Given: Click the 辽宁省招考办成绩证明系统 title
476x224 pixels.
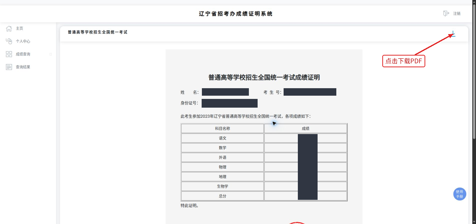Looking at the screenshot, I should click(x=236, y=14).
